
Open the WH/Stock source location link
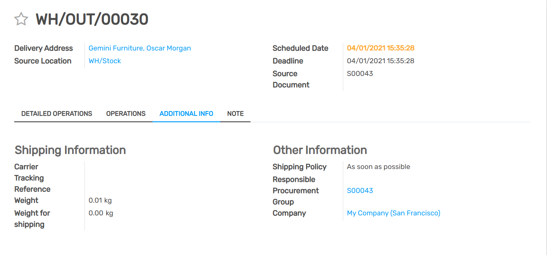click(x=105, y=61)
